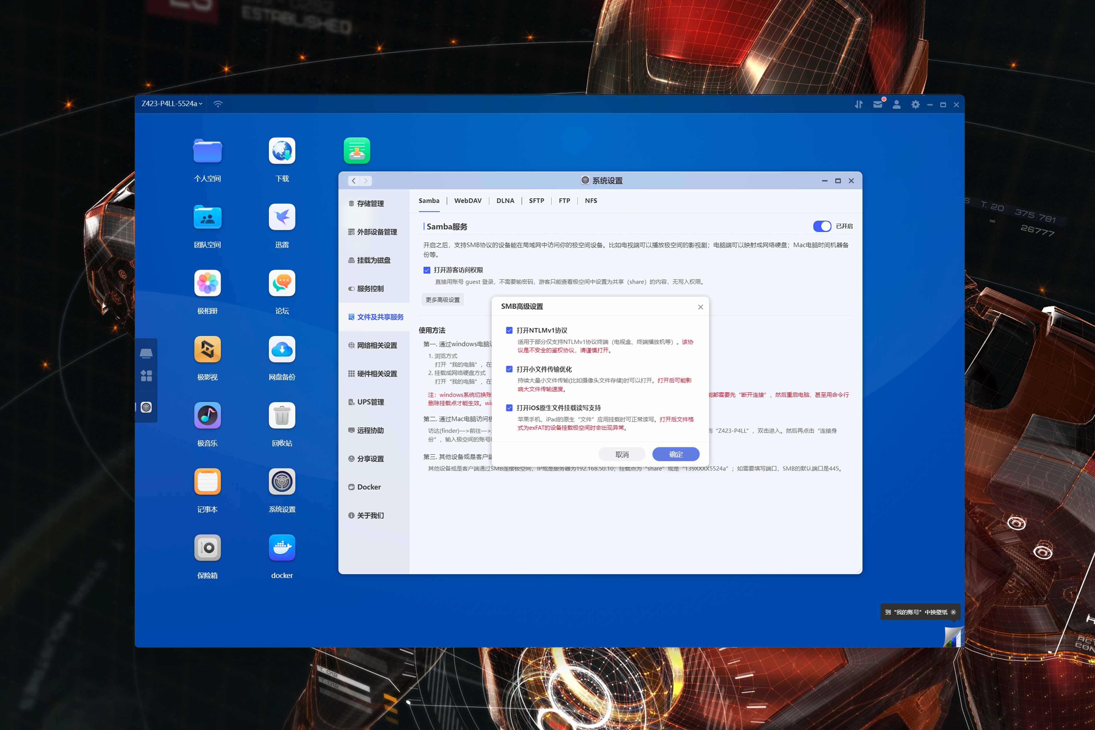Uncheck 打开小文件传输优化 checkbox
Image resolution: width=1095 pixels, height=730 pixels.
tap(509, 369)
